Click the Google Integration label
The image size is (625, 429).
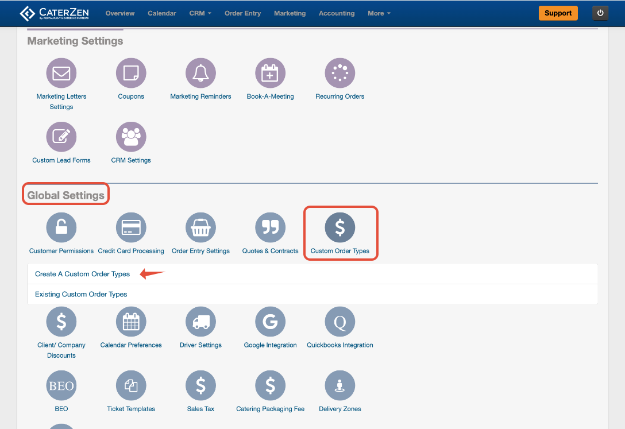[x=270, y=345]
